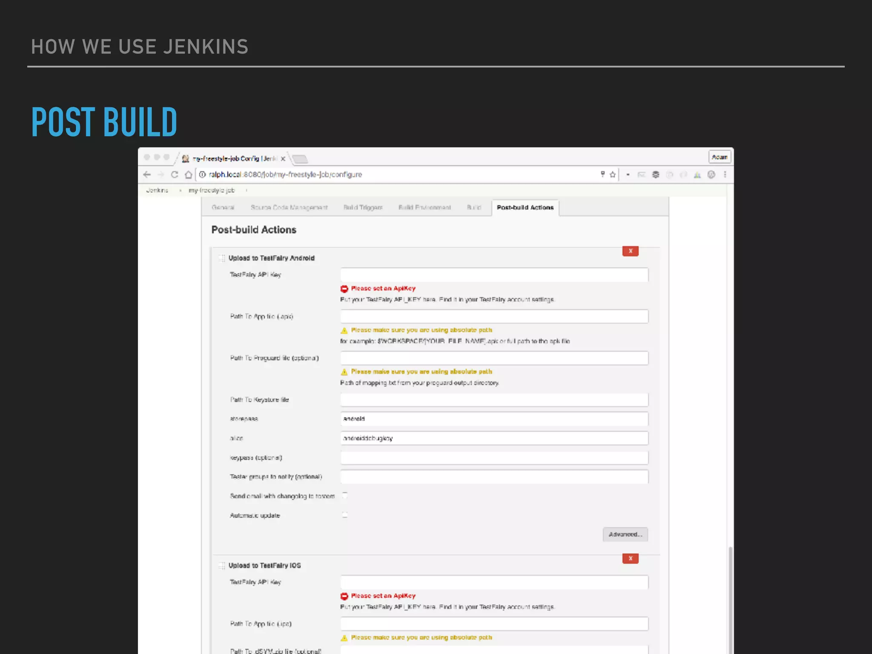Image resolution: width=872 pixels, height=654 pixels.
Task: Click the stacked layers extension icon
Action: 656,175
